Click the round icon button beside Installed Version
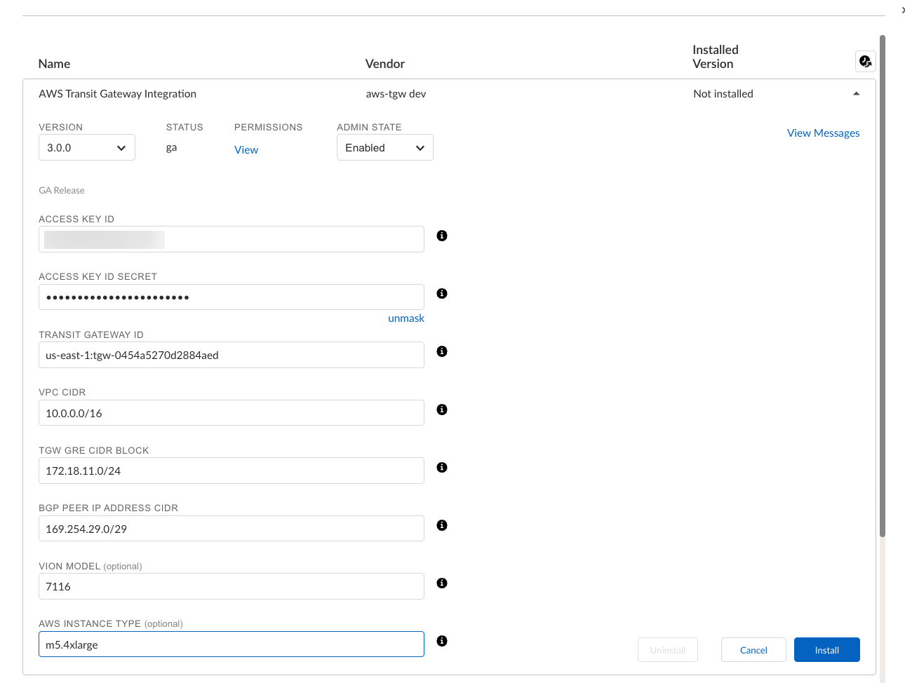 (x=866, y=62)
